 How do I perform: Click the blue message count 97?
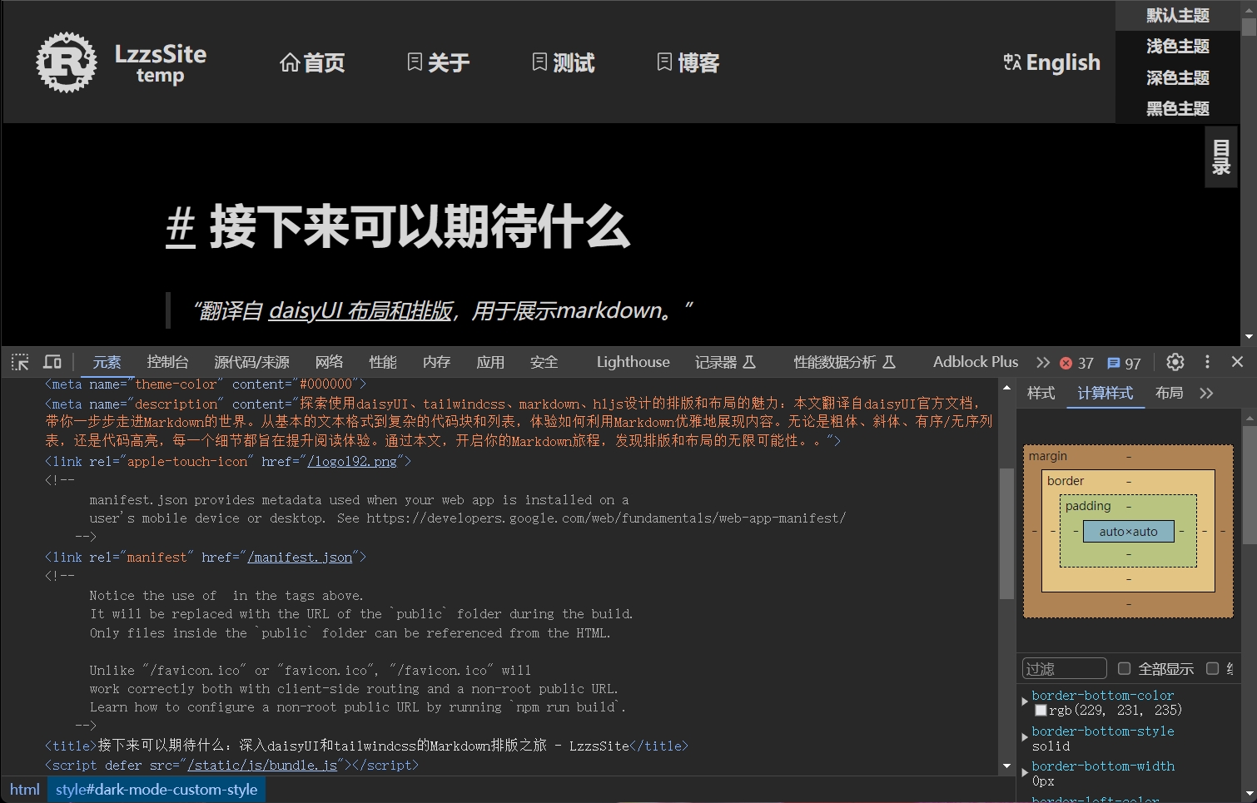coord(1124,363)
